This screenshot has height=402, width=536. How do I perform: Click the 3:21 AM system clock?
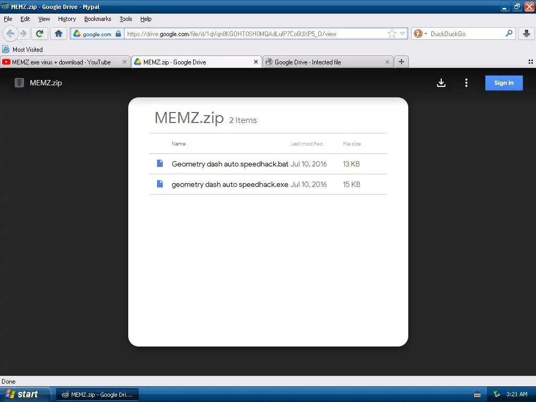[517, 395]
